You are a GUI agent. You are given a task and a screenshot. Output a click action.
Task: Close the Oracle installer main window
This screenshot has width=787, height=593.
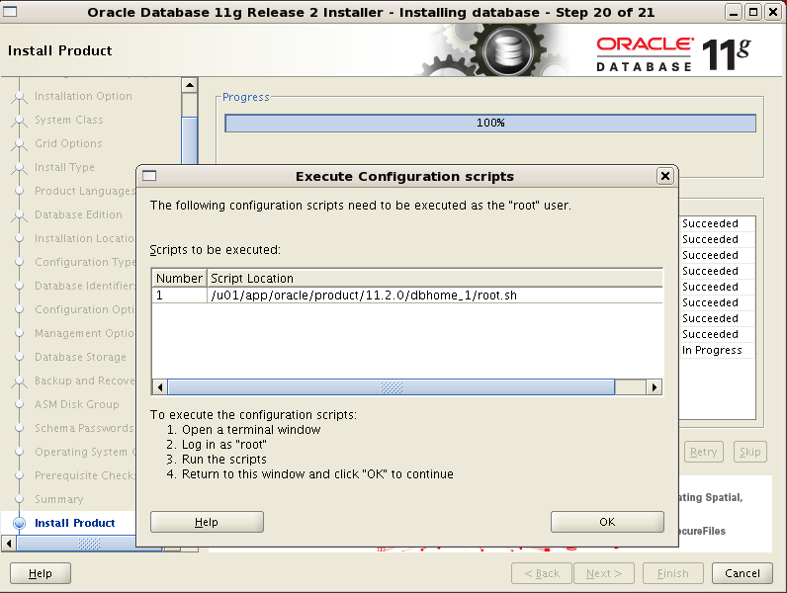coord(773,12)
